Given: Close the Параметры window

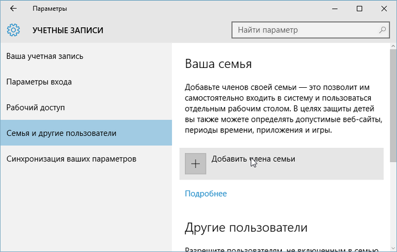Looking at the screenshot, I should tap(384, 9).
